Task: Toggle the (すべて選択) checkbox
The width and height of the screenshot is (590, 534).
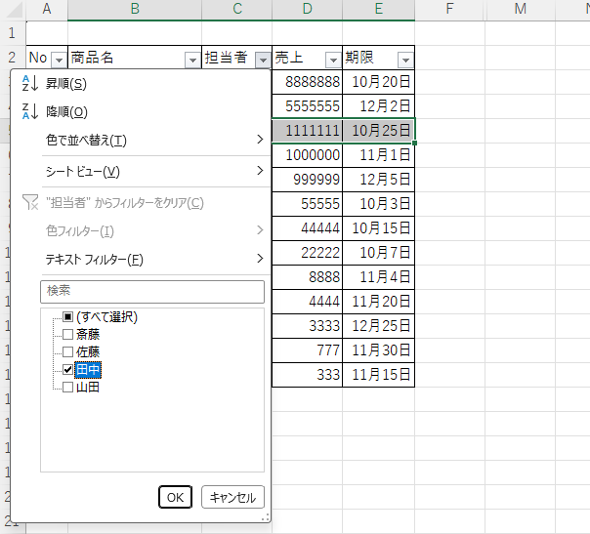Action: pos(67,316)
